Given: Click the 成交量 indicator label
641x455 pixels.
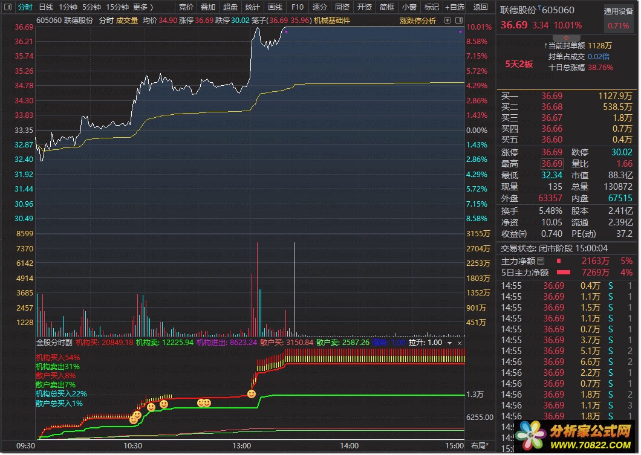Looking at the screenshot, I should (x=127, y=21).
